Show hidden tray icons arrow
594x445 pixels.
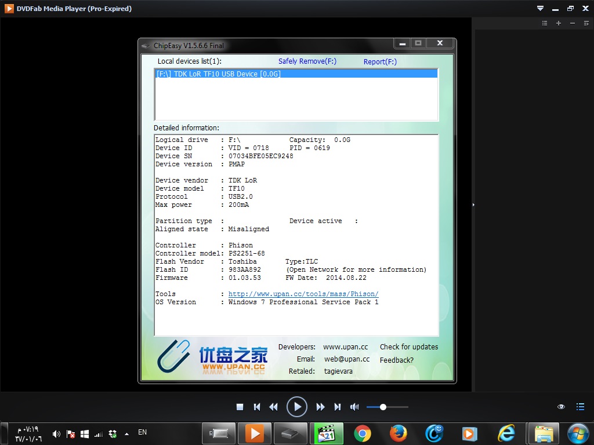coord(126,434)
